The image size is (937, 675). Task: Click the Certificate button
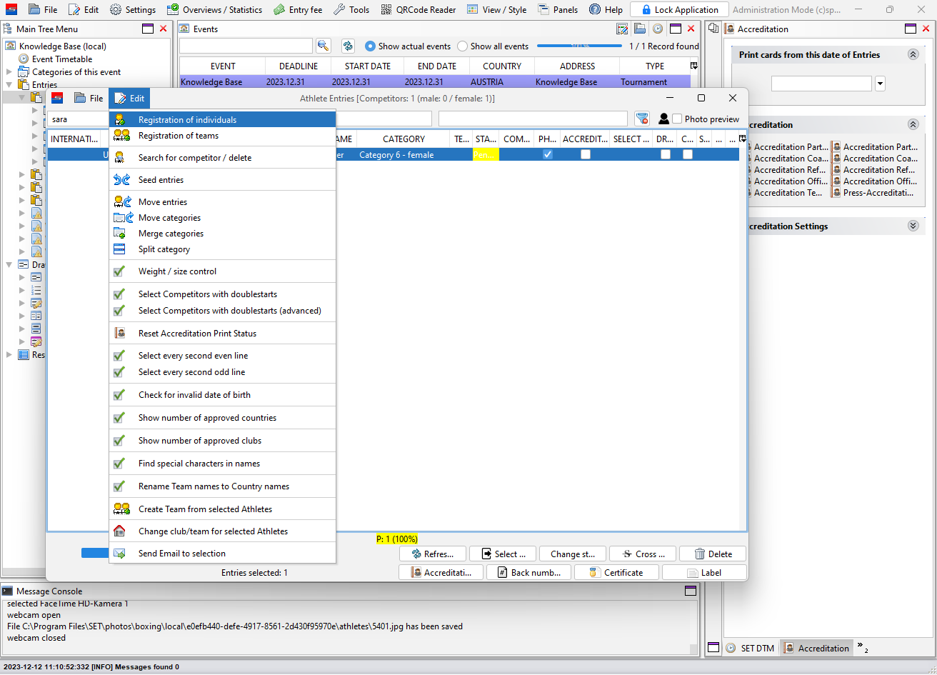[616, 573]
